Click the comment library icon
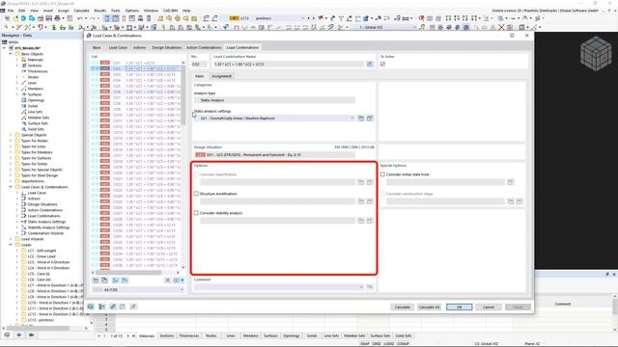Viewport: 618px width, 347px height. (x=370, y=287)
